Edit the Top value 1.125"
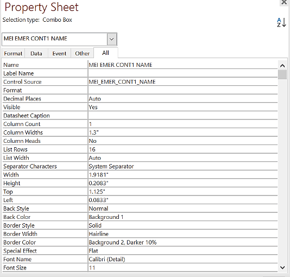Screen dimensions: 290x277 click(x=182, y=192)
